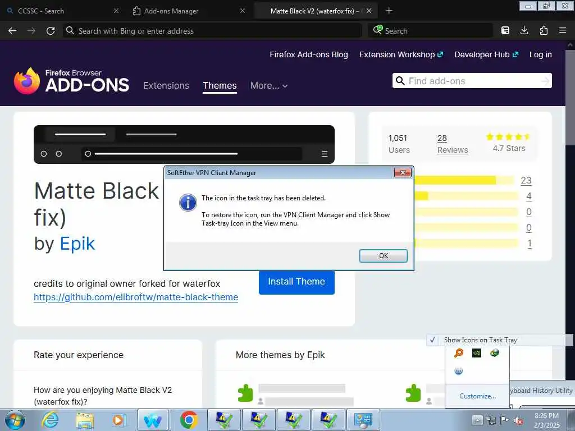Open the Windows Start button

(15, 420)
